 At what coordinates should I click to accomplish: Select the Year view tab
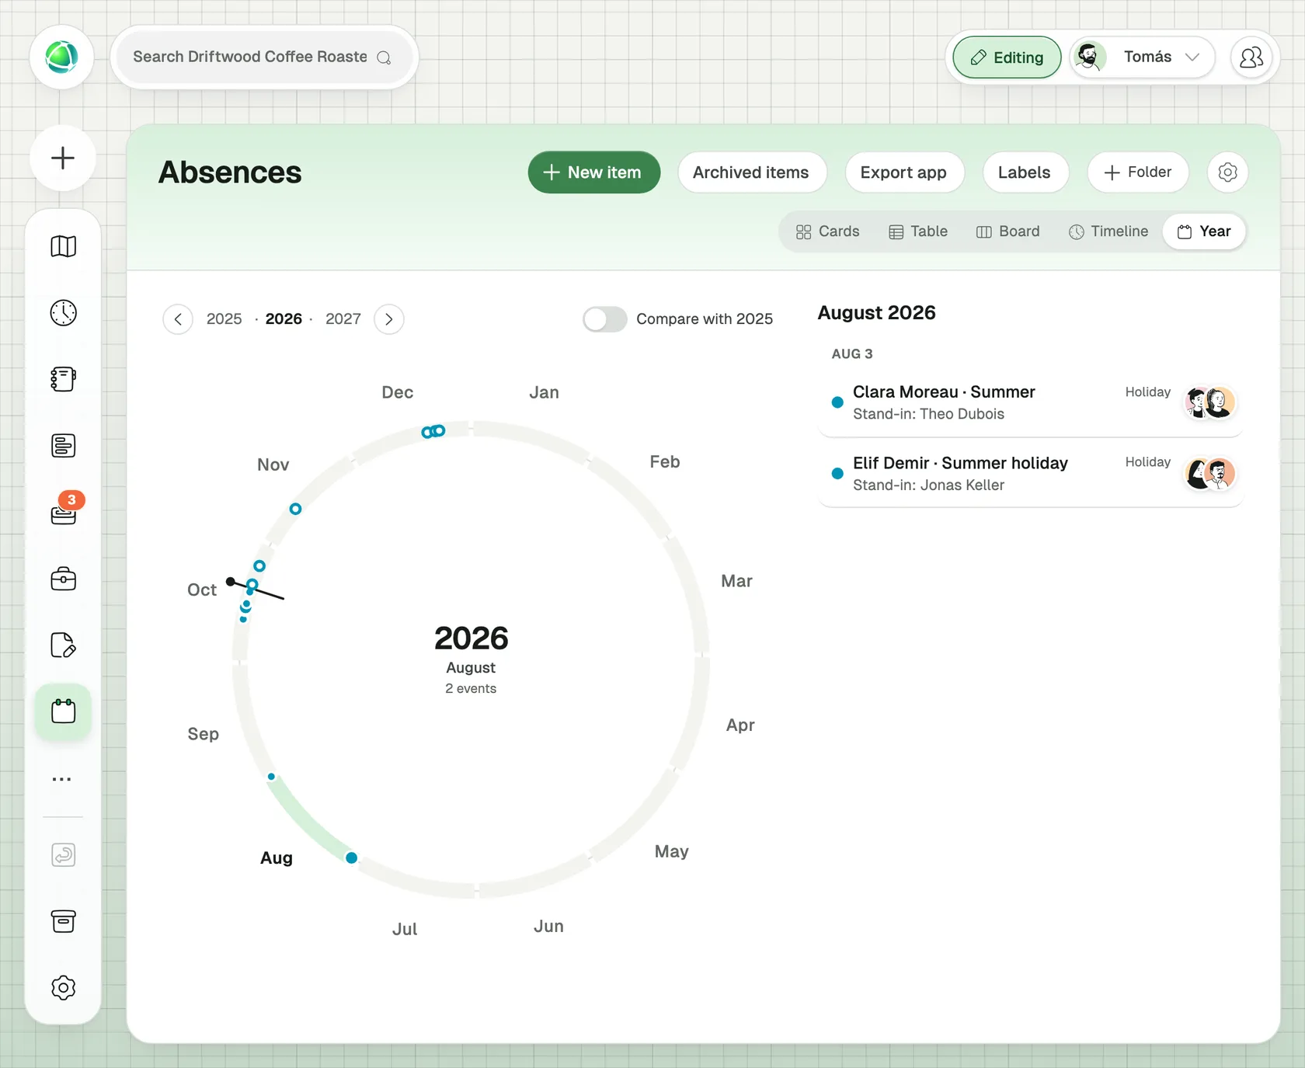click(1204, 231)
